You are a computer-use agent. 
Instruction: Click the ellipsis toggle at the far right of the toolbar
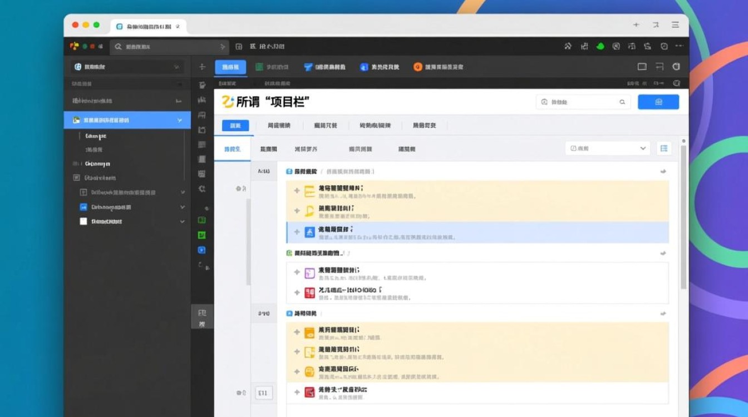[679, 47]
